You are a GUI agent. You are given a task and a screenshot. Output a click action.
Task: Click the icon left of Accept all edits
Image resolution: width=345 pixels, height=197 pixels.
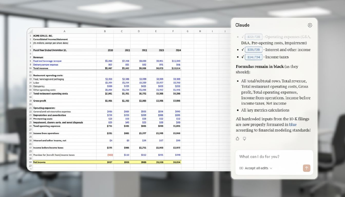click(241, 168)
